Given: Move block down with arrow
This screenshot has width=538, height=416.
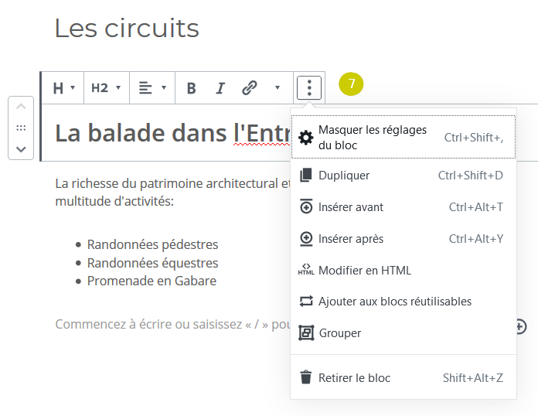Looking at the screenshot, I should [21, 149].
